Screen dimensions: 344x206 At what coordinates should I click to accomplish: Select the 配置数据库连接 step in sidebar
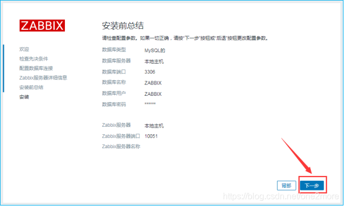pyautogui.click(x=36, y=68)
